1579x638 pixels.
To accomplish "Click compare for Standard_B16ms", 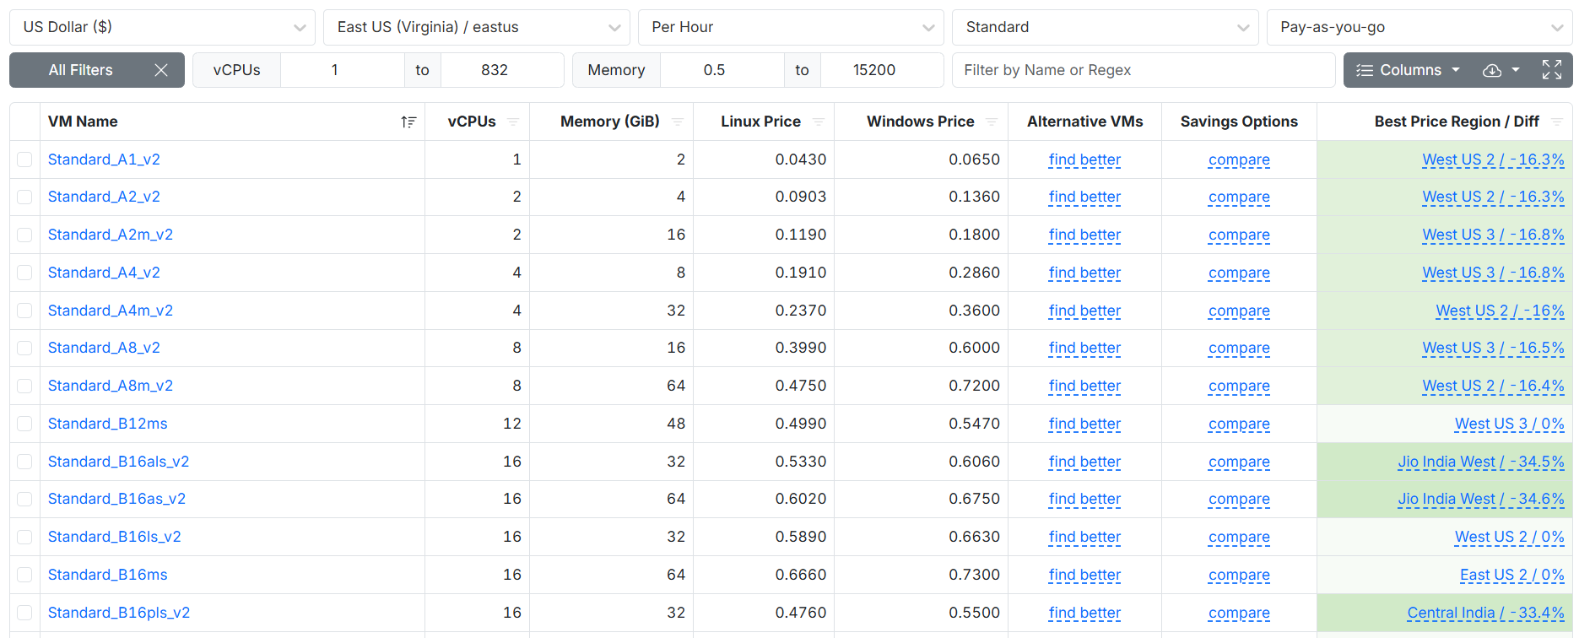I will (1239, 575).
